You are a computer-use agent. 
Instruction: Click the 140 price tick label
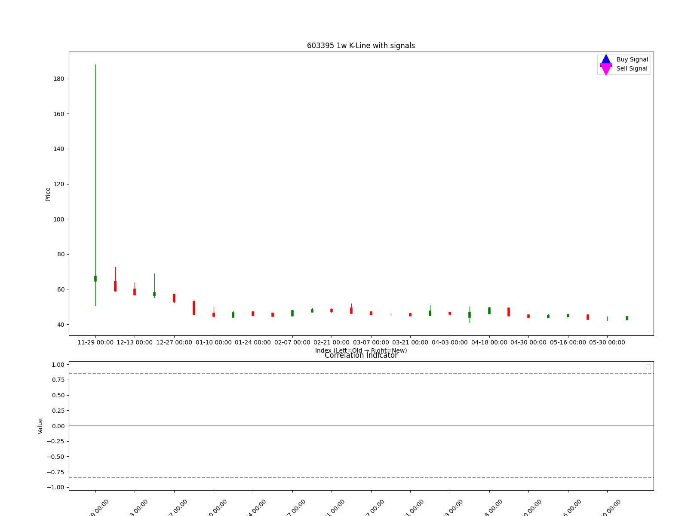[x=59, y=149]
